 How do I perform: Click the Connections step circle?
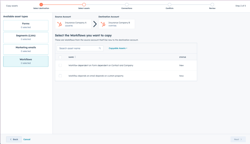click(x=127, y=4)
